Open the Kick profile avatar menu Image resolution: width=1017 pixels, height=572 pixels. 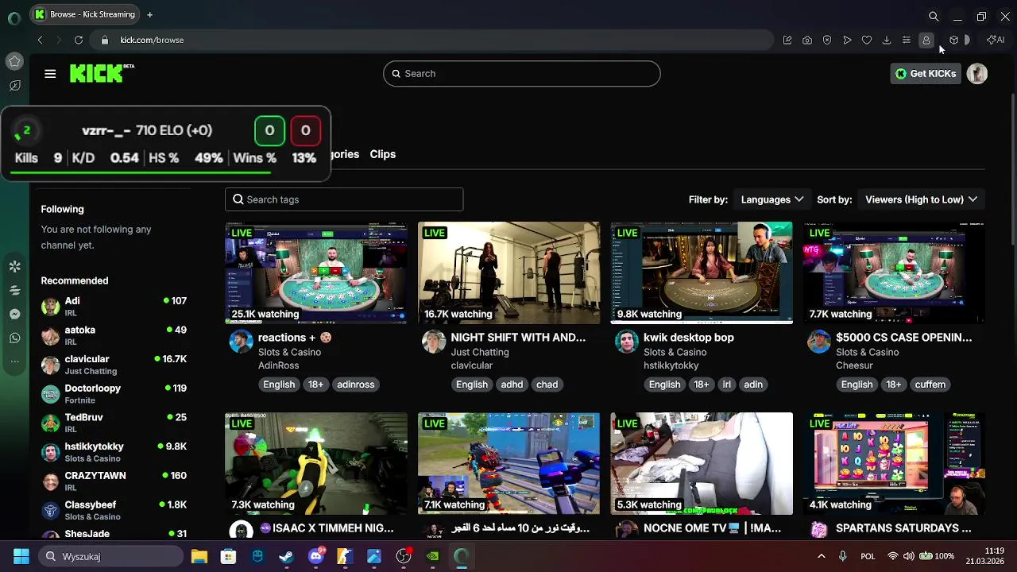click(977, 74)
